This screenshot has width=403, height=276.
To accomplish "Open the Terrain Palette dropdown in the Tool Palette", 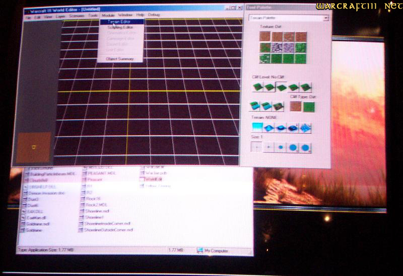I will (326, 18).
